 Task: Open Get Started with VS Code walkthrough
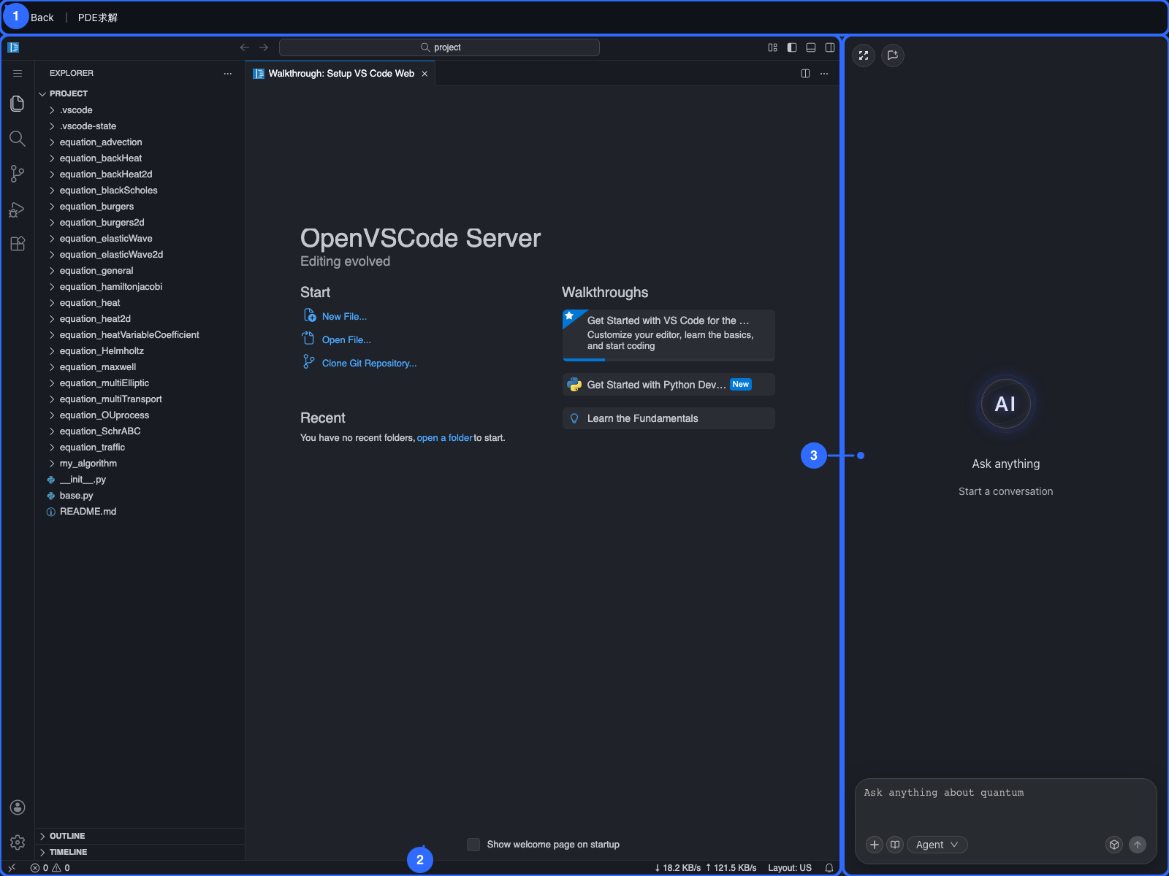click(x=669, y=335)
